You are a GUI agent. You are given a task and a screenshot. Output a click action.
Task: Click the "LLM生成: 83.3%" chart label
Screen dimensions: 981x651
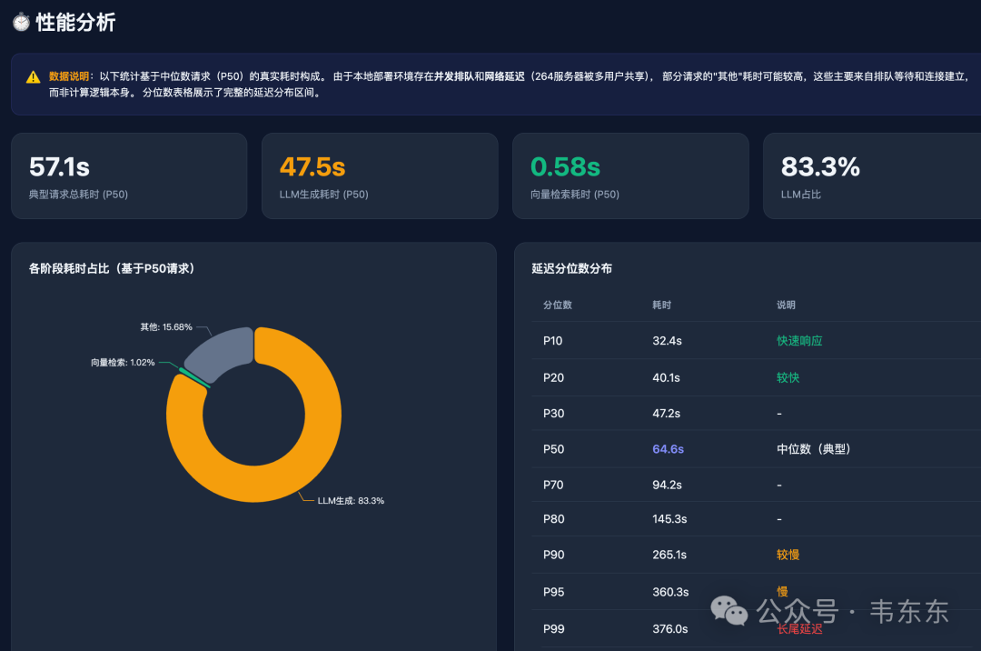[351, 501]
